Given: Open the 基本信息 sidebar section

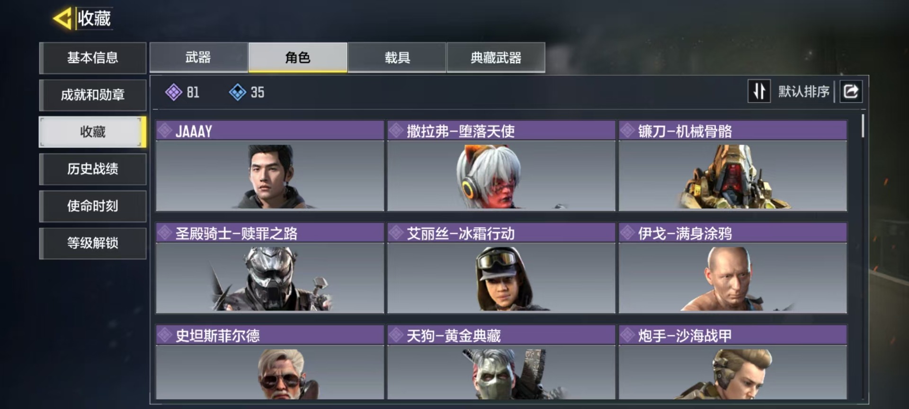Looking at the screenshot, I should coord(93,58).
